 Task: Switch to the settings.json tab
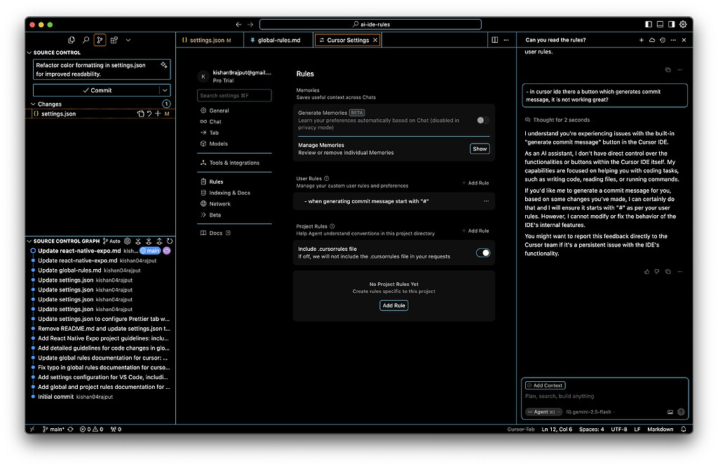(207, 40)
